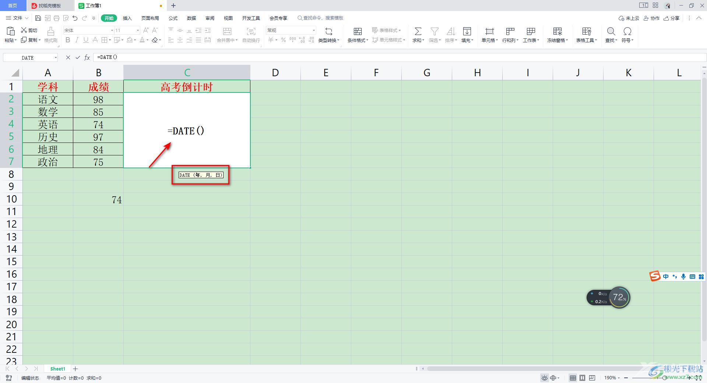Click the 分享 share button
Screen dimensions: 707x383
coord(671,18)
